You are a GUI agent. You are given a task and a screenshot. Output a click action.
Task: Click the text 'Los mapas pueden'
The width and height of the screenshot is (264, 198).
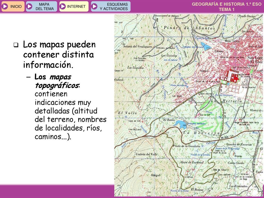point(59,45)
